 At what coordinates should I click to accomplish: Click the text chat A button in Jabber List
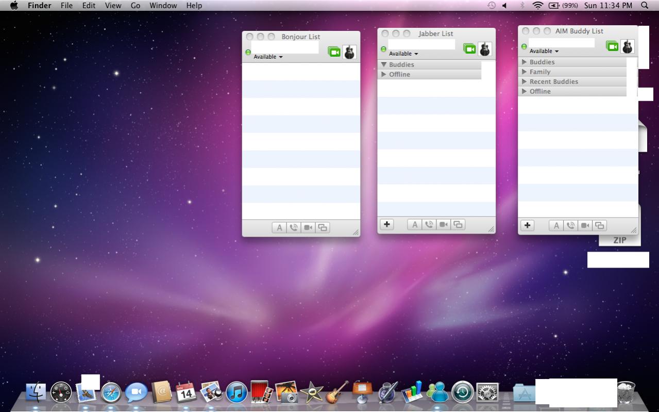pos(414,224)
